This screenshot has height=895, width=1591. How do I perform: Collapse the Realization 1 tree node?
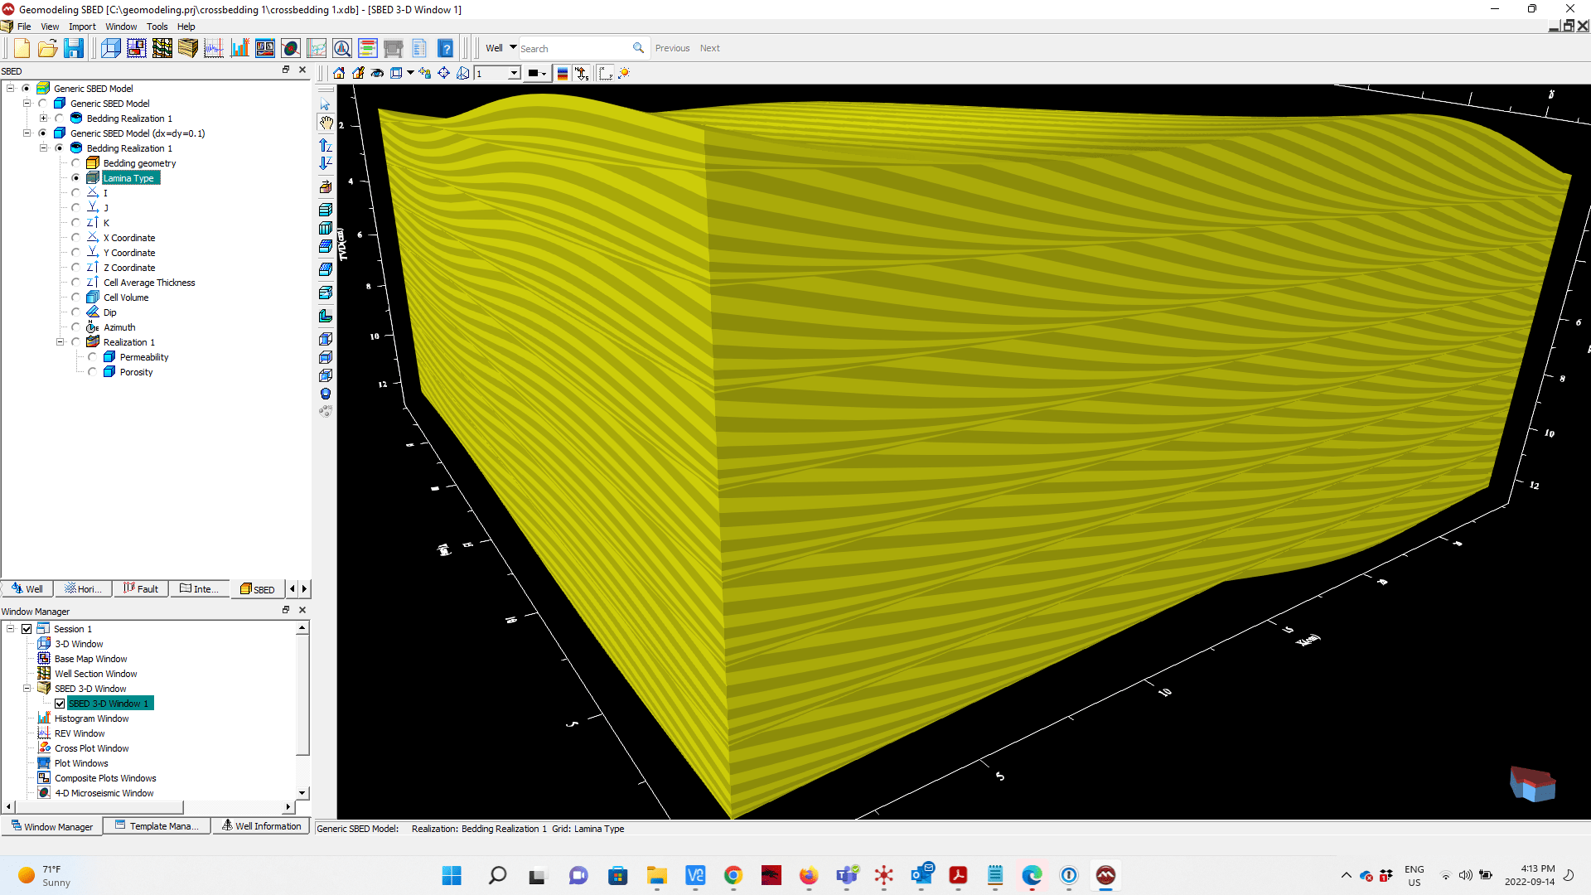(x=60, y=342)
